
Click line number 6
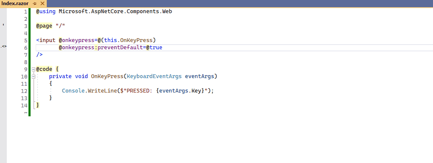point(26,48)
